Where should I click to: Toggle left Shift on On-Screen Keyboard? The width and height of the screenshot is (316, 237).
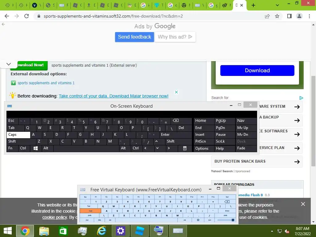tap(21, 141)
